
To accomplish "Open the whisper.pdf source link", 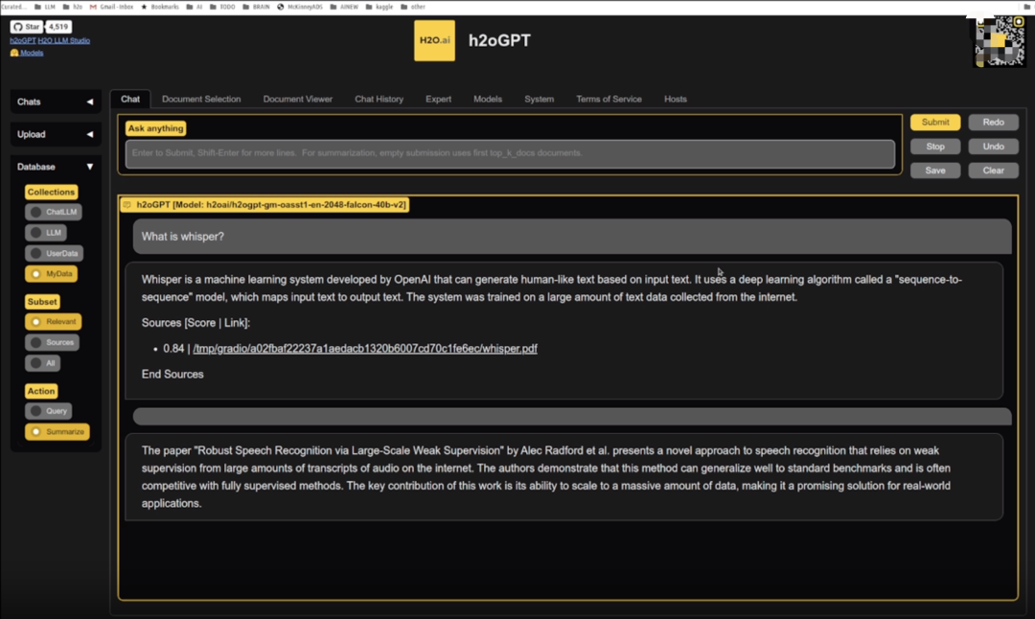I will (x=365, y=349).
